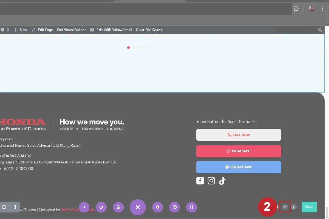Open the Divi page settings gear icon
This screenshot has width=329, height=219.
158,207
